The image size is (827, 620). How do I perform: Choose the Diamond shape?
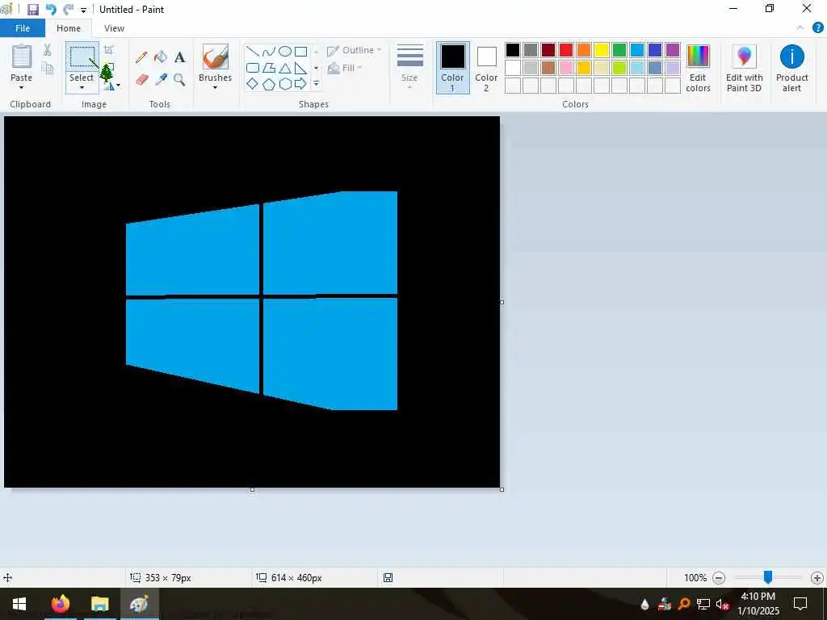[x=253, y=84]
